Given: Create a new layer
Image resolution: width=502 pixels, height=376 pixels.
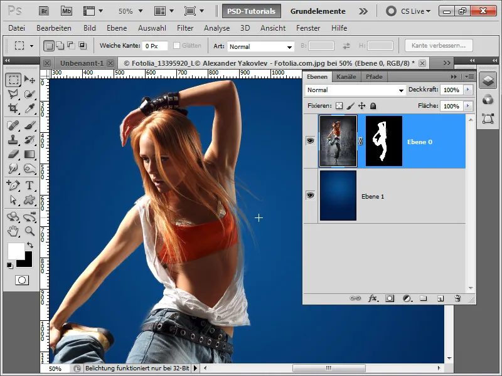Looking at the screenshot, I should click(441, 298).
